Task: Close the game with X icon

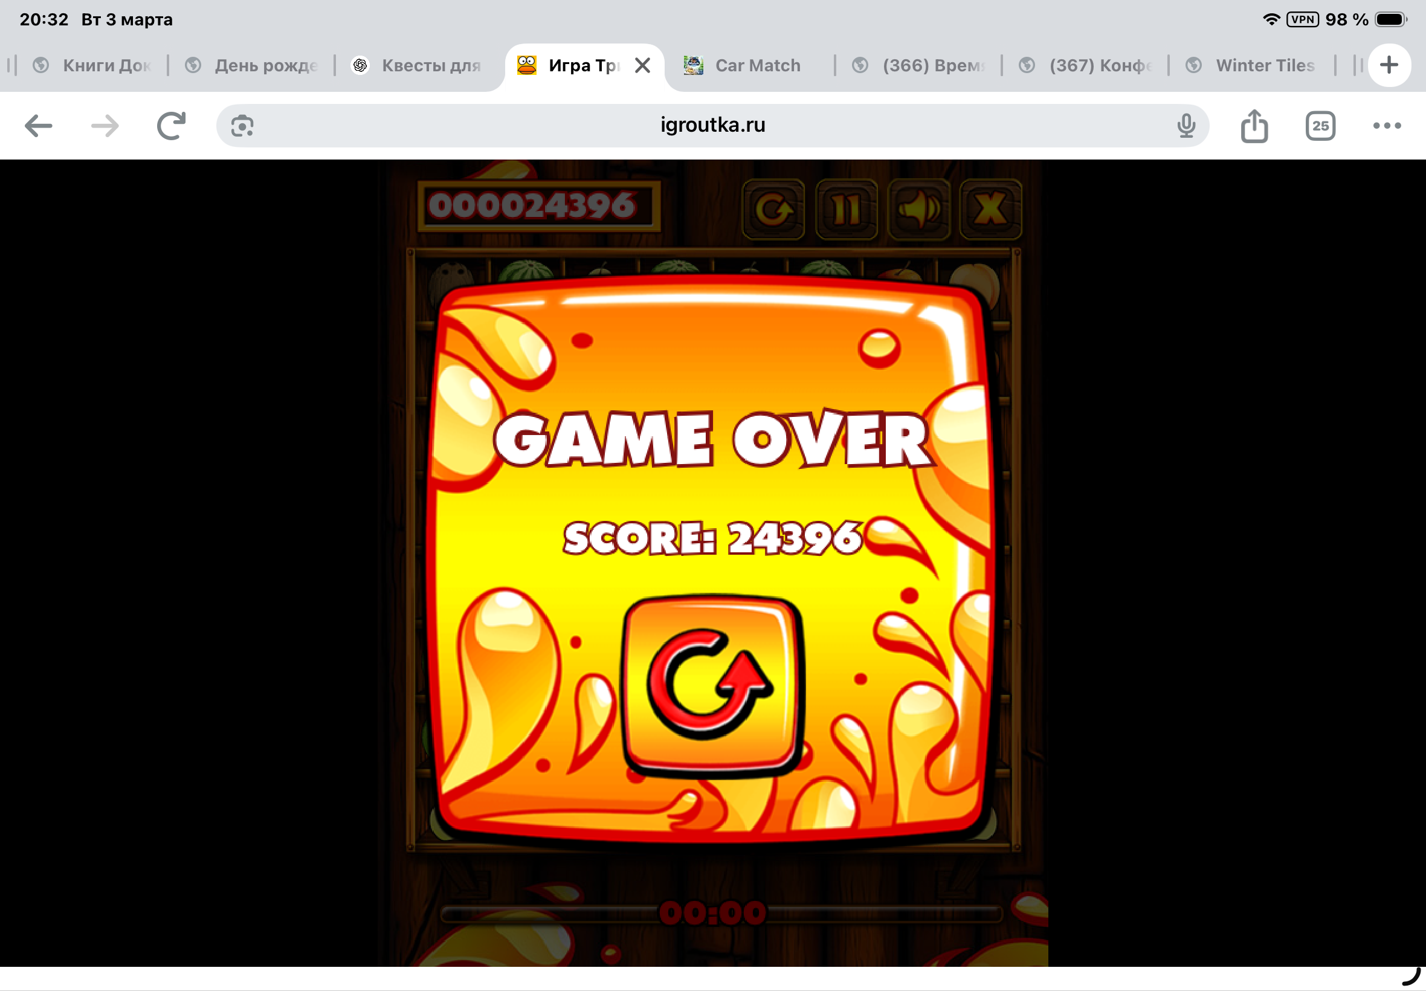Action: point(990,209)
